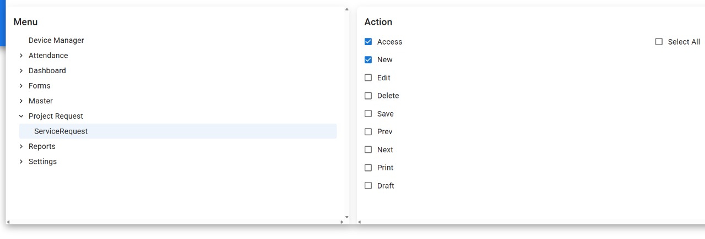Uncheck the Access checkbox
This screenshot has width=705, height=239.
pos(368,42)
